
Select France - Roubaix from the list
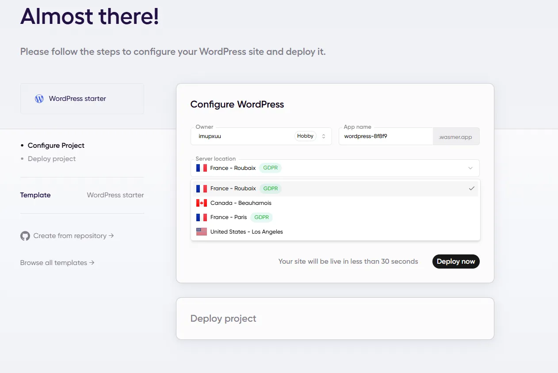(x=336, y=188)
